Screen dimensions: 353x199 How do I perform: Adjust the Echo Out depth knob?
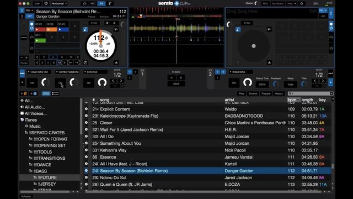tap(102, 82)
